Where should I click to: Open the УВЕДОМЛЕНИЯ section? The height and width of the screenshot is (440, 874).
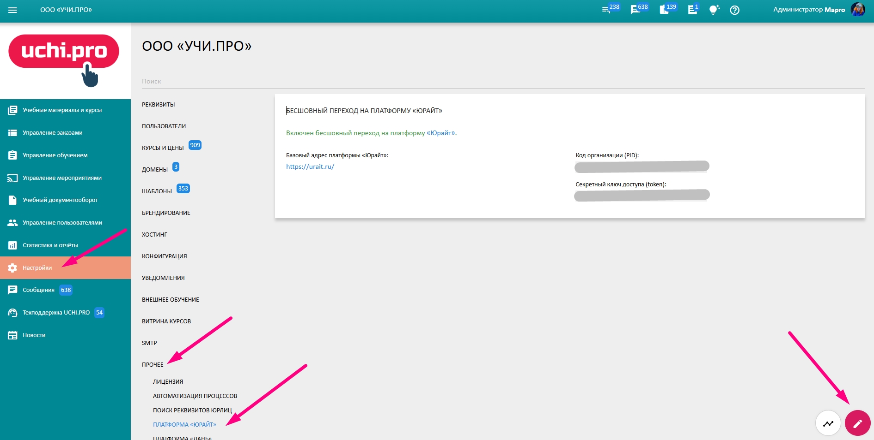(x=163, y=278)
